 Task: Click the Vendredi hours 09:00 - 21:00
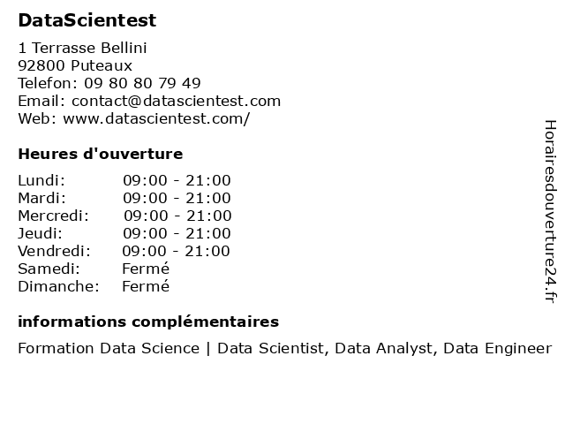[x=177, y=251]
